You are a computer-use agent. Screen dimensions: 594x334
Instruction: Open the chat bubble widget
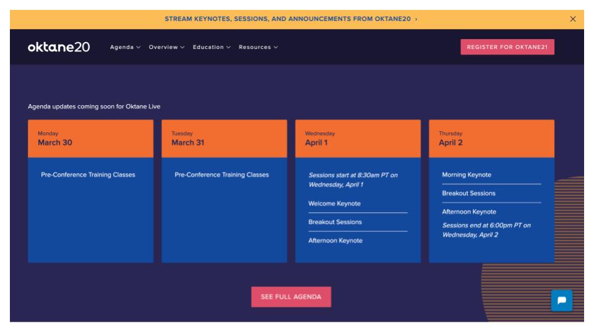[x=561, y=301]
